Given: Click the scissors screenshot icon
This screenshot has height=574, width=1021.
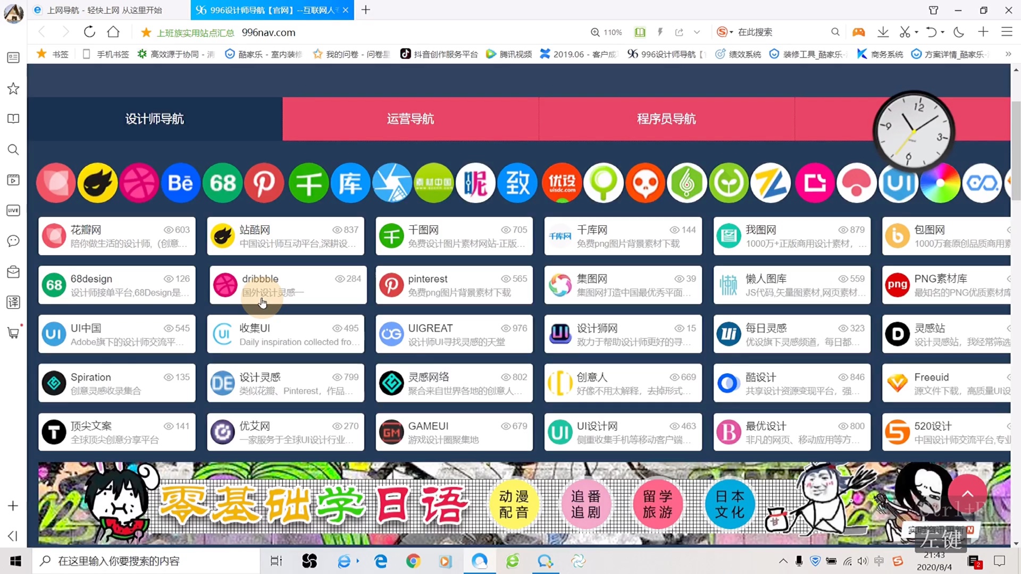Looking at the screenshot, I should pos(905,32).
